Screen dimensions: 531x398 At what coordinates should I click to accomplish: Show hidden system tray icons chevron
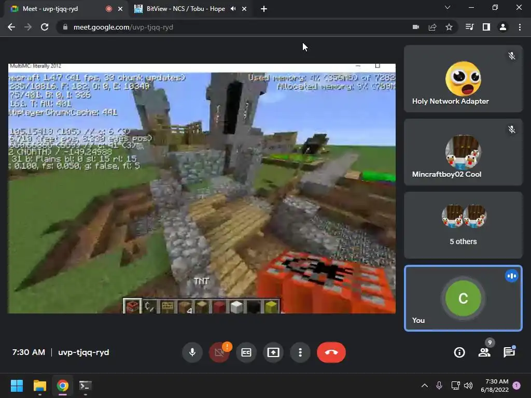[424, 386]
